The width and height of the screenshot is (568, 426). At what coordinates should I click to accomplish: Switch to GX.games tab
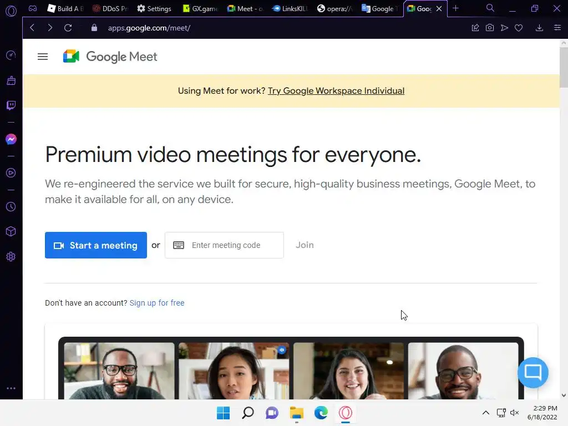[x=200, y=9]
